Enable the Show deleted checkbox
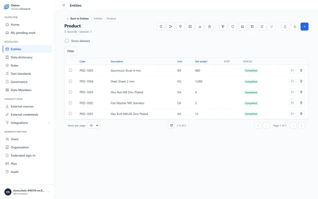This screenshot has width=318, height=199. (x=67, y=41)
